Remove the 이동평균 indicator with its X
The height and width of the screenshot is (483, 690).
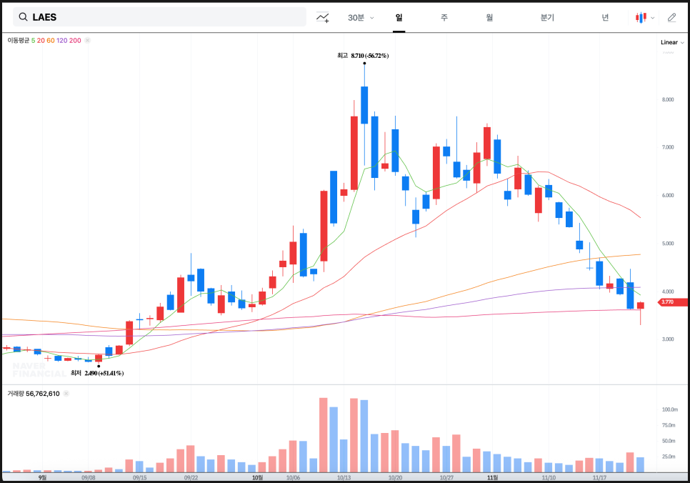[88, 41]
